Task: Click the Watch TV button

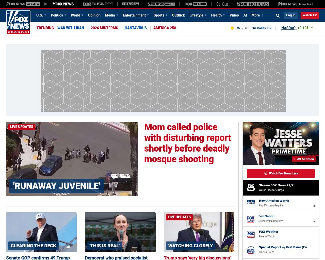Action: [310, 15]
